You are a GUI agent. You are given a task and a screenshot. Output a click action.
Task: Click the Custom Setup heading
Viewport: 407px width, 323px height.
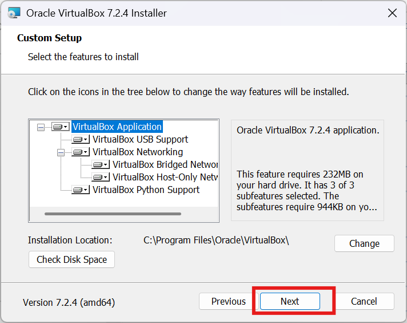49,38
